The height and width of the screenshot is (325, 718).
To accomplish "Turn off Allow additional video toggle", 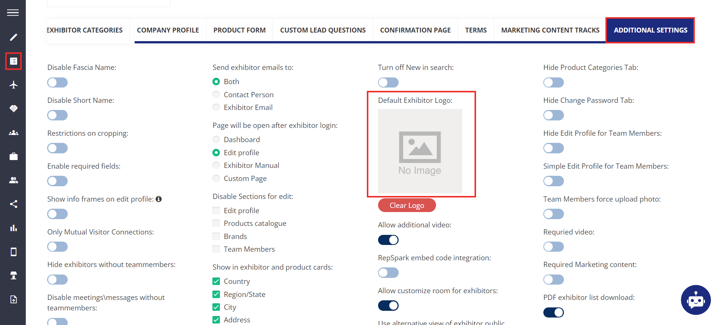I will click(x=388, y=240).
